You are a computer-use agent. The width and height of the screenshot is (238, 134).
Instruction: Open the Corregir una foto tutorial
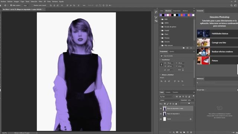[217, 42]
